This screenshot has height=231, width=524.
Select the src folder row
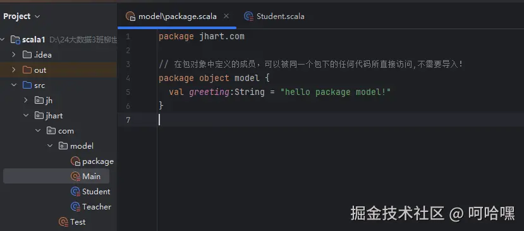coord(59,85)
